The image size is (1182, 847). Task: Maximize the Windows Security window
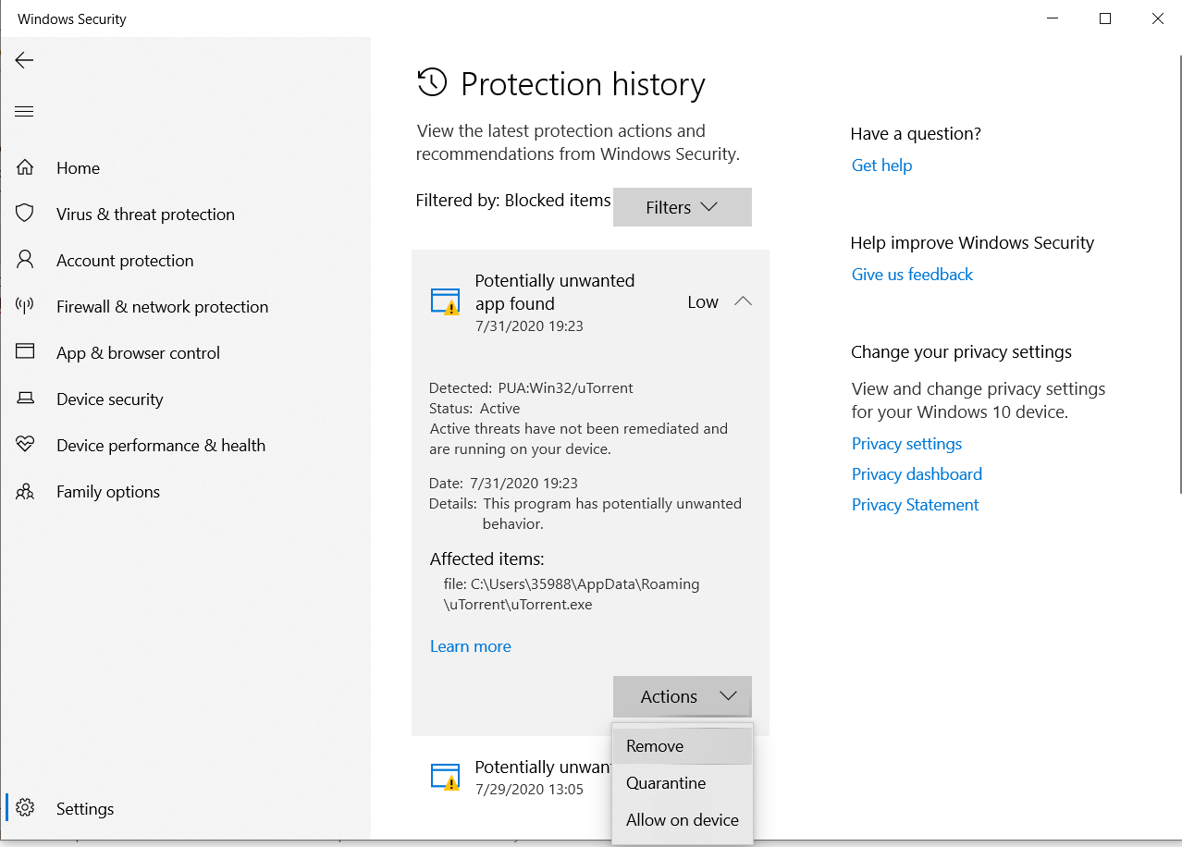pos(1104,18)
